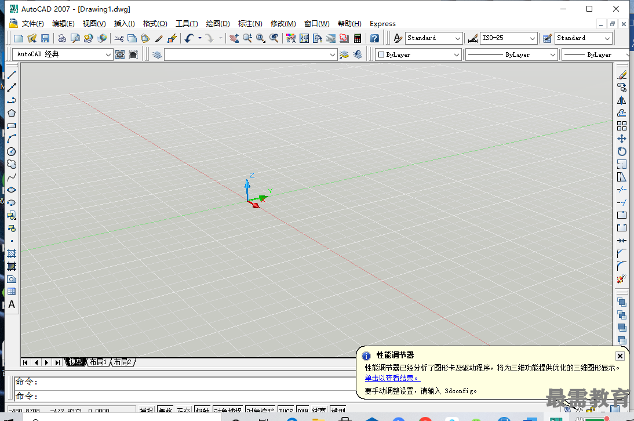Choose the Polygon draw tool
The height and width of the screenshot is (421, 634).
click(12, 113)
